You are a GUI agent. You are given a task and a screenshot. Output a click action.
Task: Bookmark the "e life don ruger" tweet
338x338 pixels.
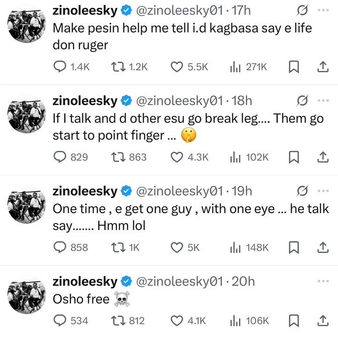[x=293, y=67]
